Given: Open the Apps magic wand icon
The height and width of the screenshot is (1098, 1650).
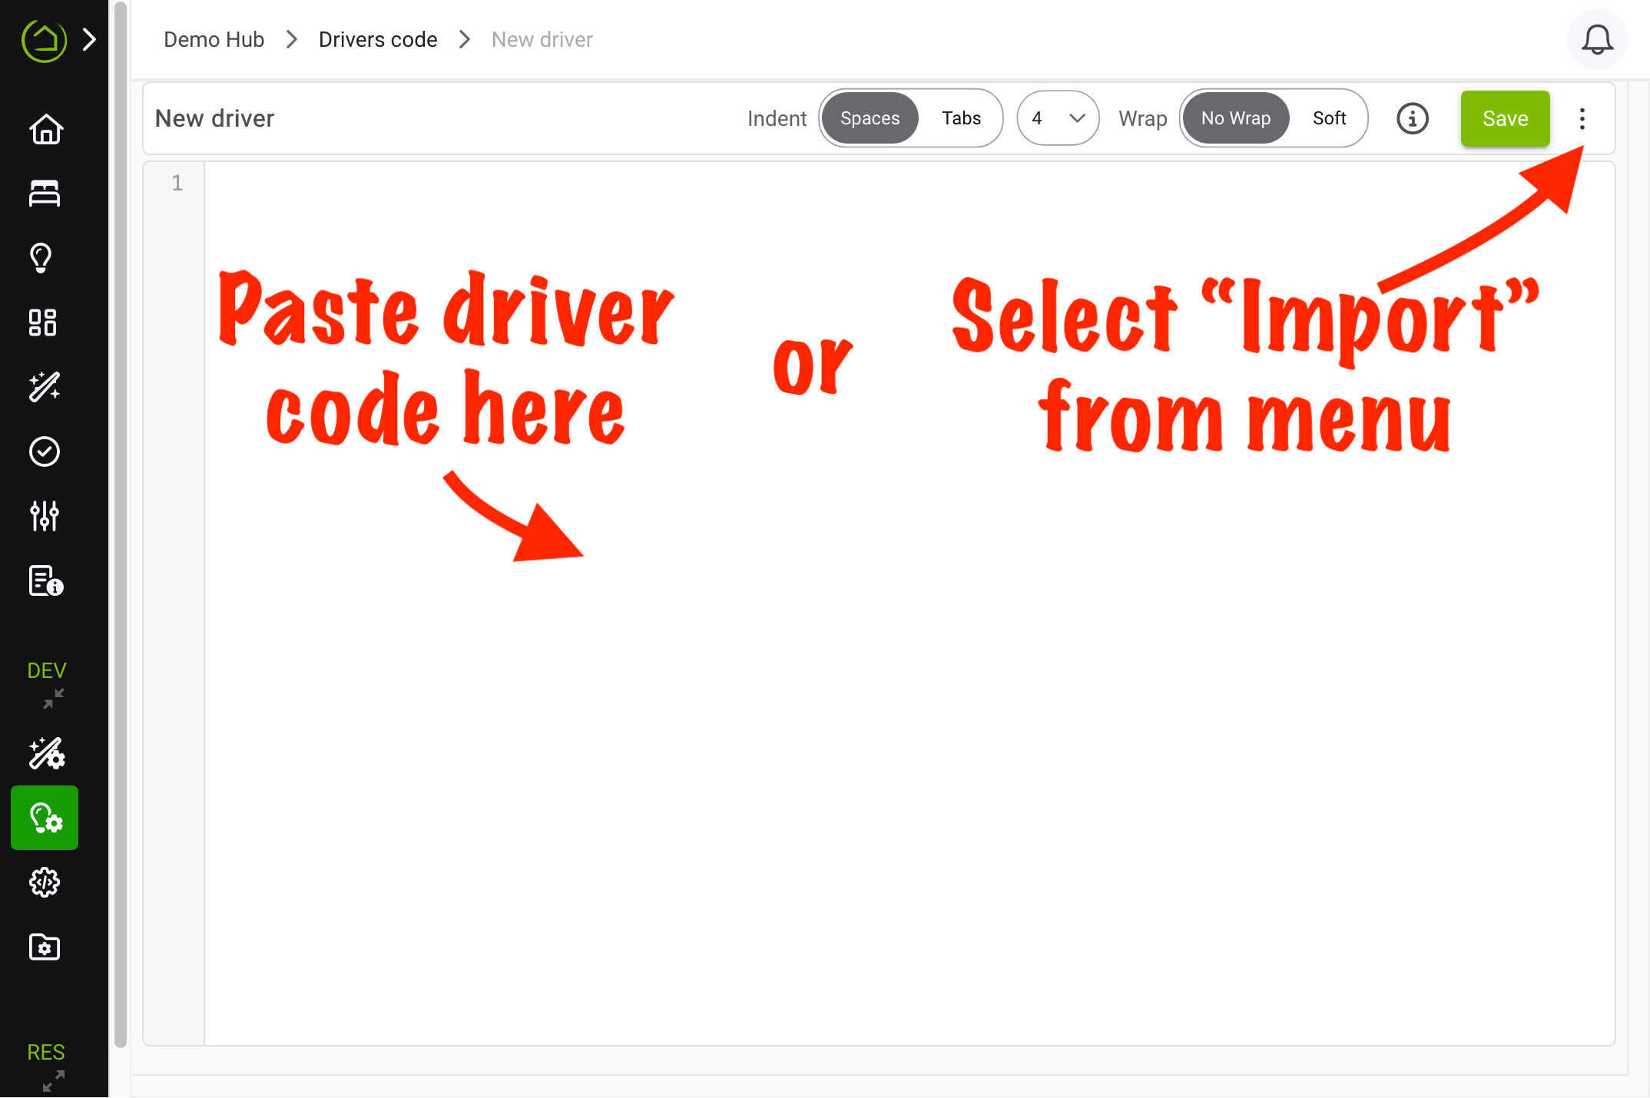Looking at the screenshot, I should [45, 387].
